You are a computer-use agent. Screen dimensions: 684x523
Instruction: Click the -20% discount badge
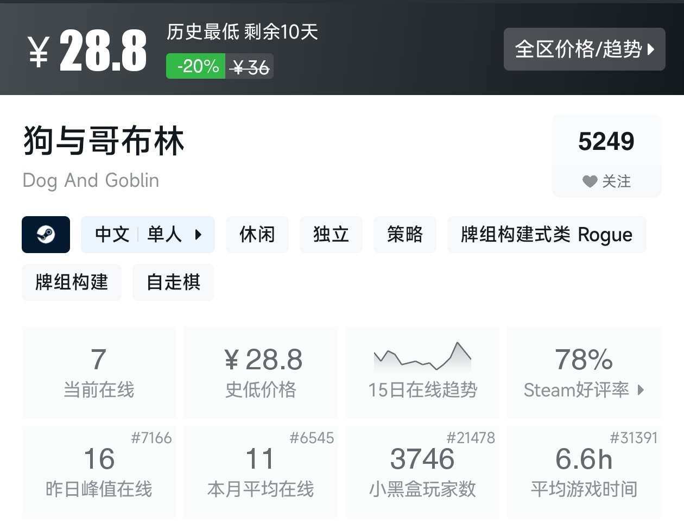click(196, 66)
